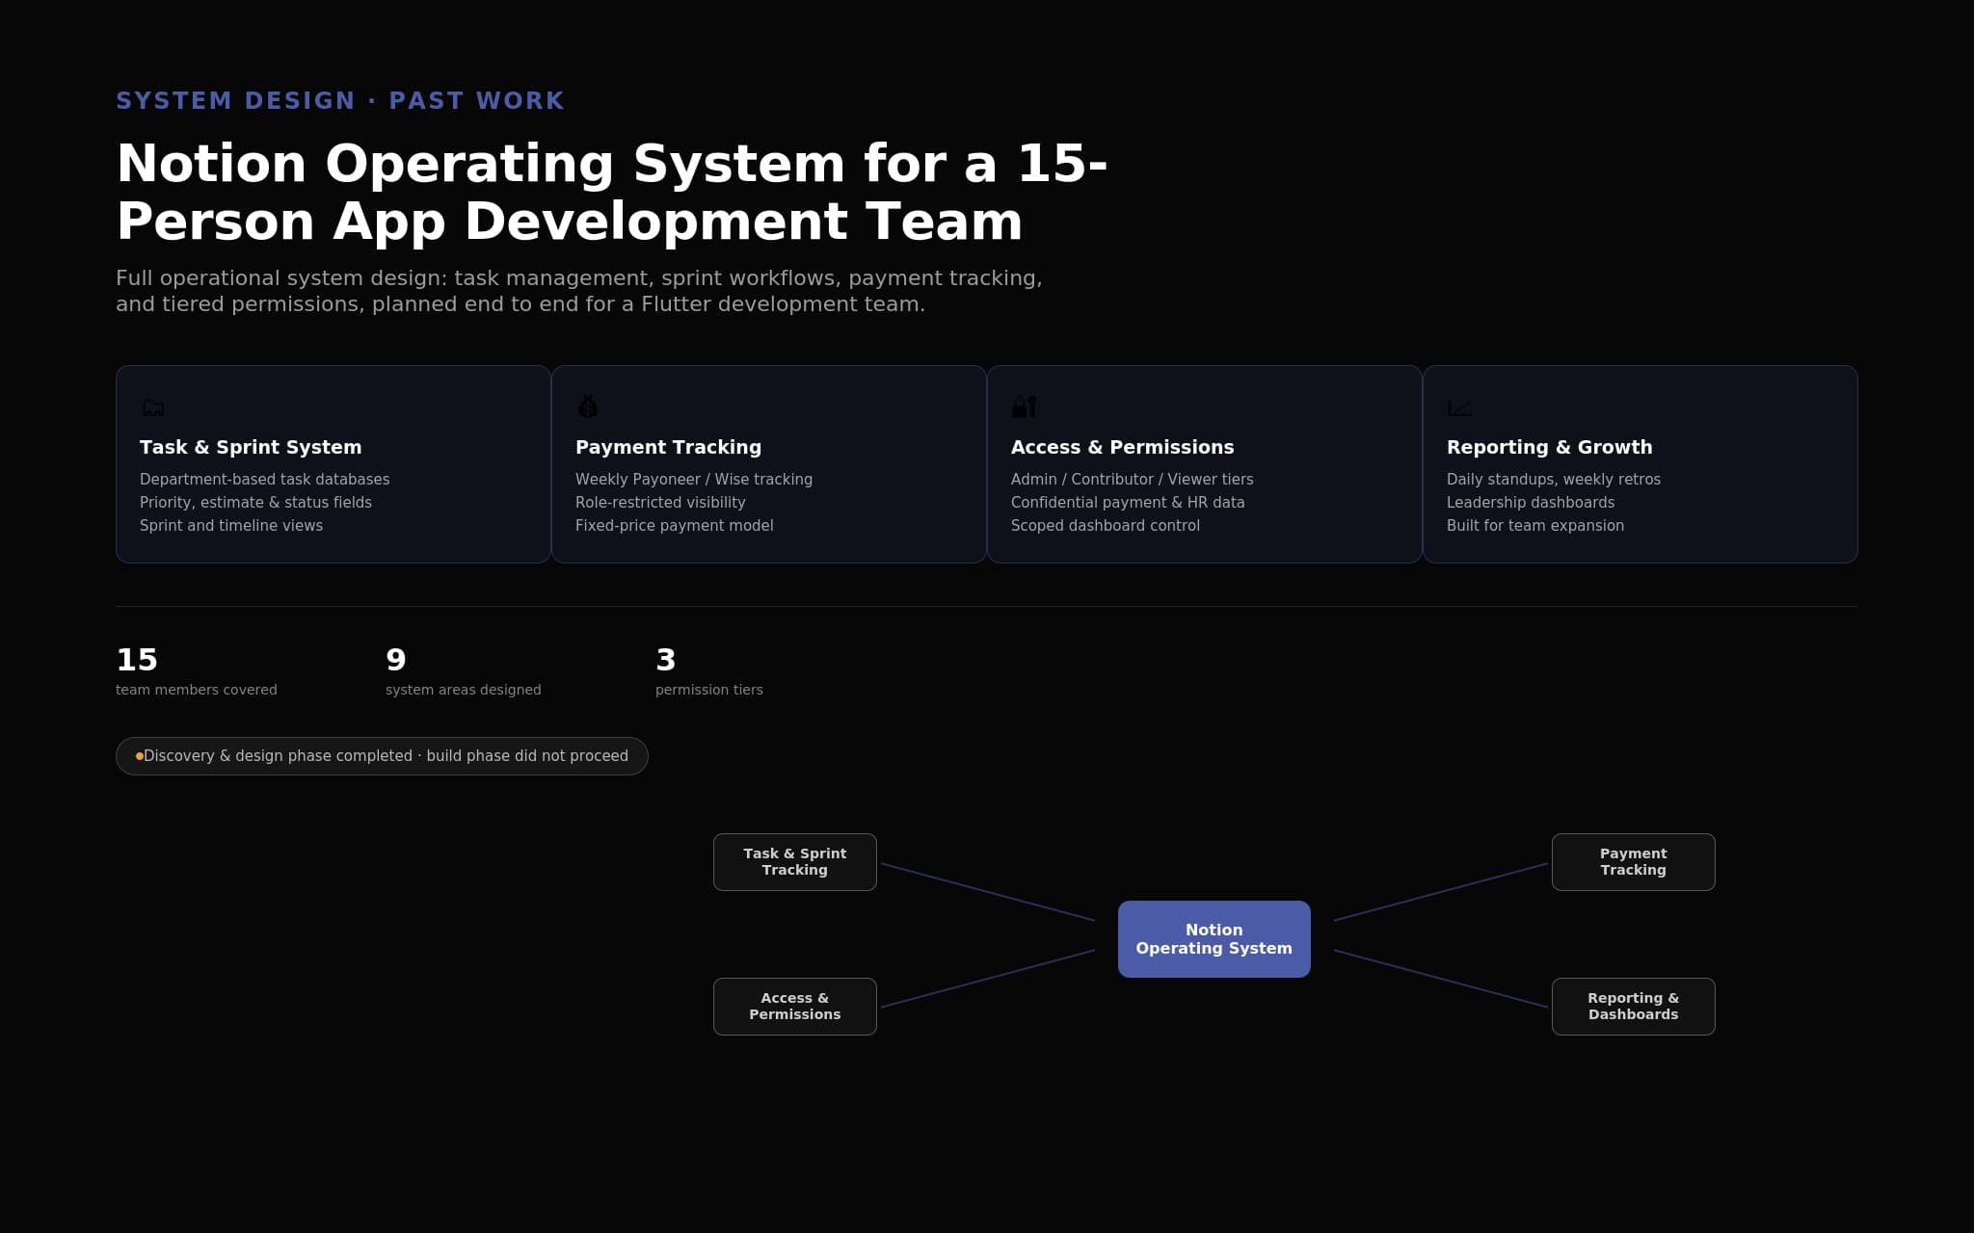Click the system areas designed label
This screenshot has height=1233, width=1974.
coord(464,690)
